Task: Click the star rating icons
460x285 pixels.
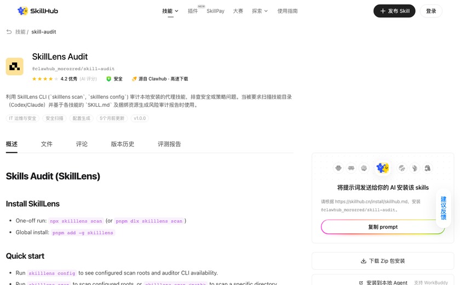Action: click(x=45, y=79)
